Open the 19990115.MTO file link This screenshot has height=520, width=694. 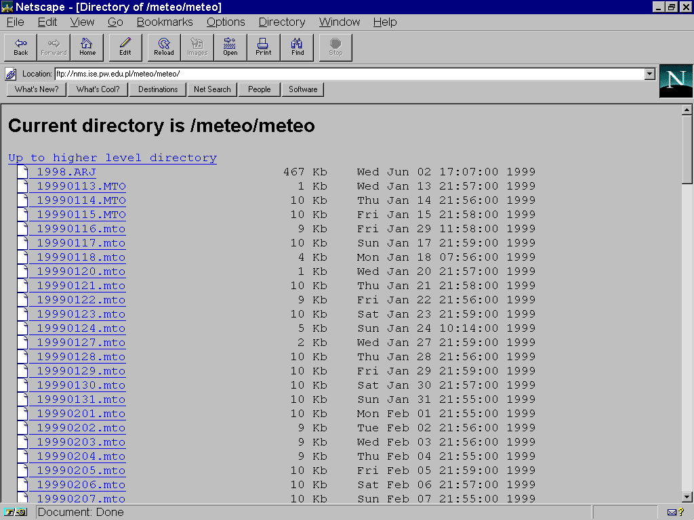(x=81, y=215)
